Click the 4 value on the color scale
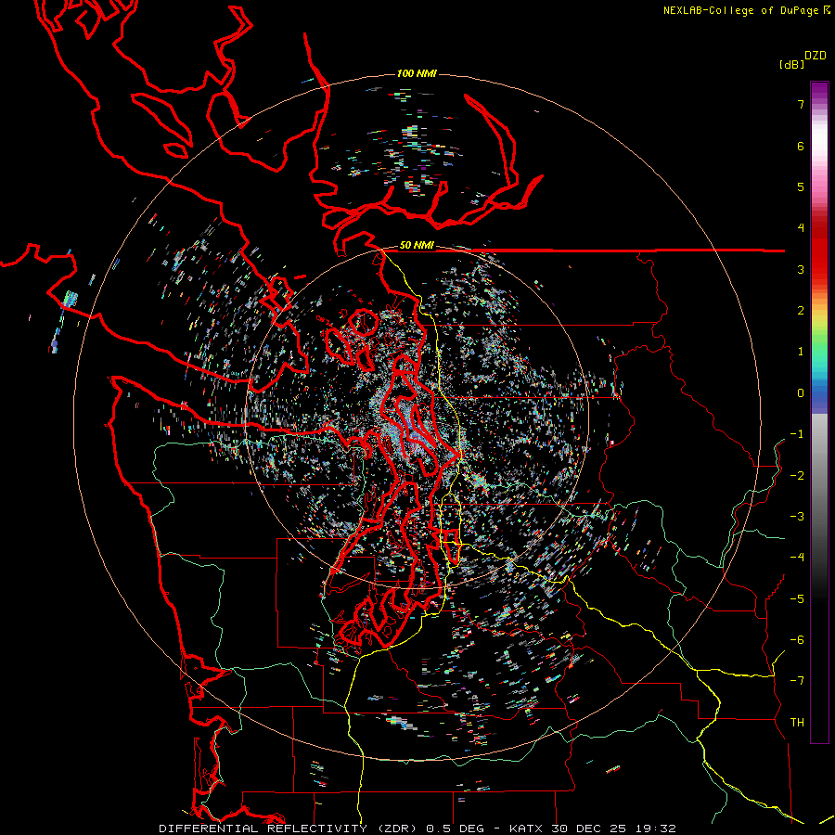Image resolution: width=835 pixels, height=835 pixels. [801, 228]
